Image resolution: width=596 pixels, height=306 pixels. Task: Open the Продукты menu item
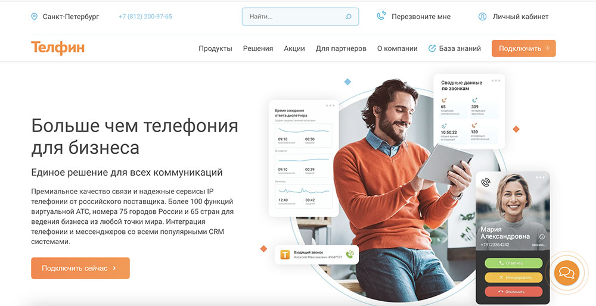pos(215,49)
